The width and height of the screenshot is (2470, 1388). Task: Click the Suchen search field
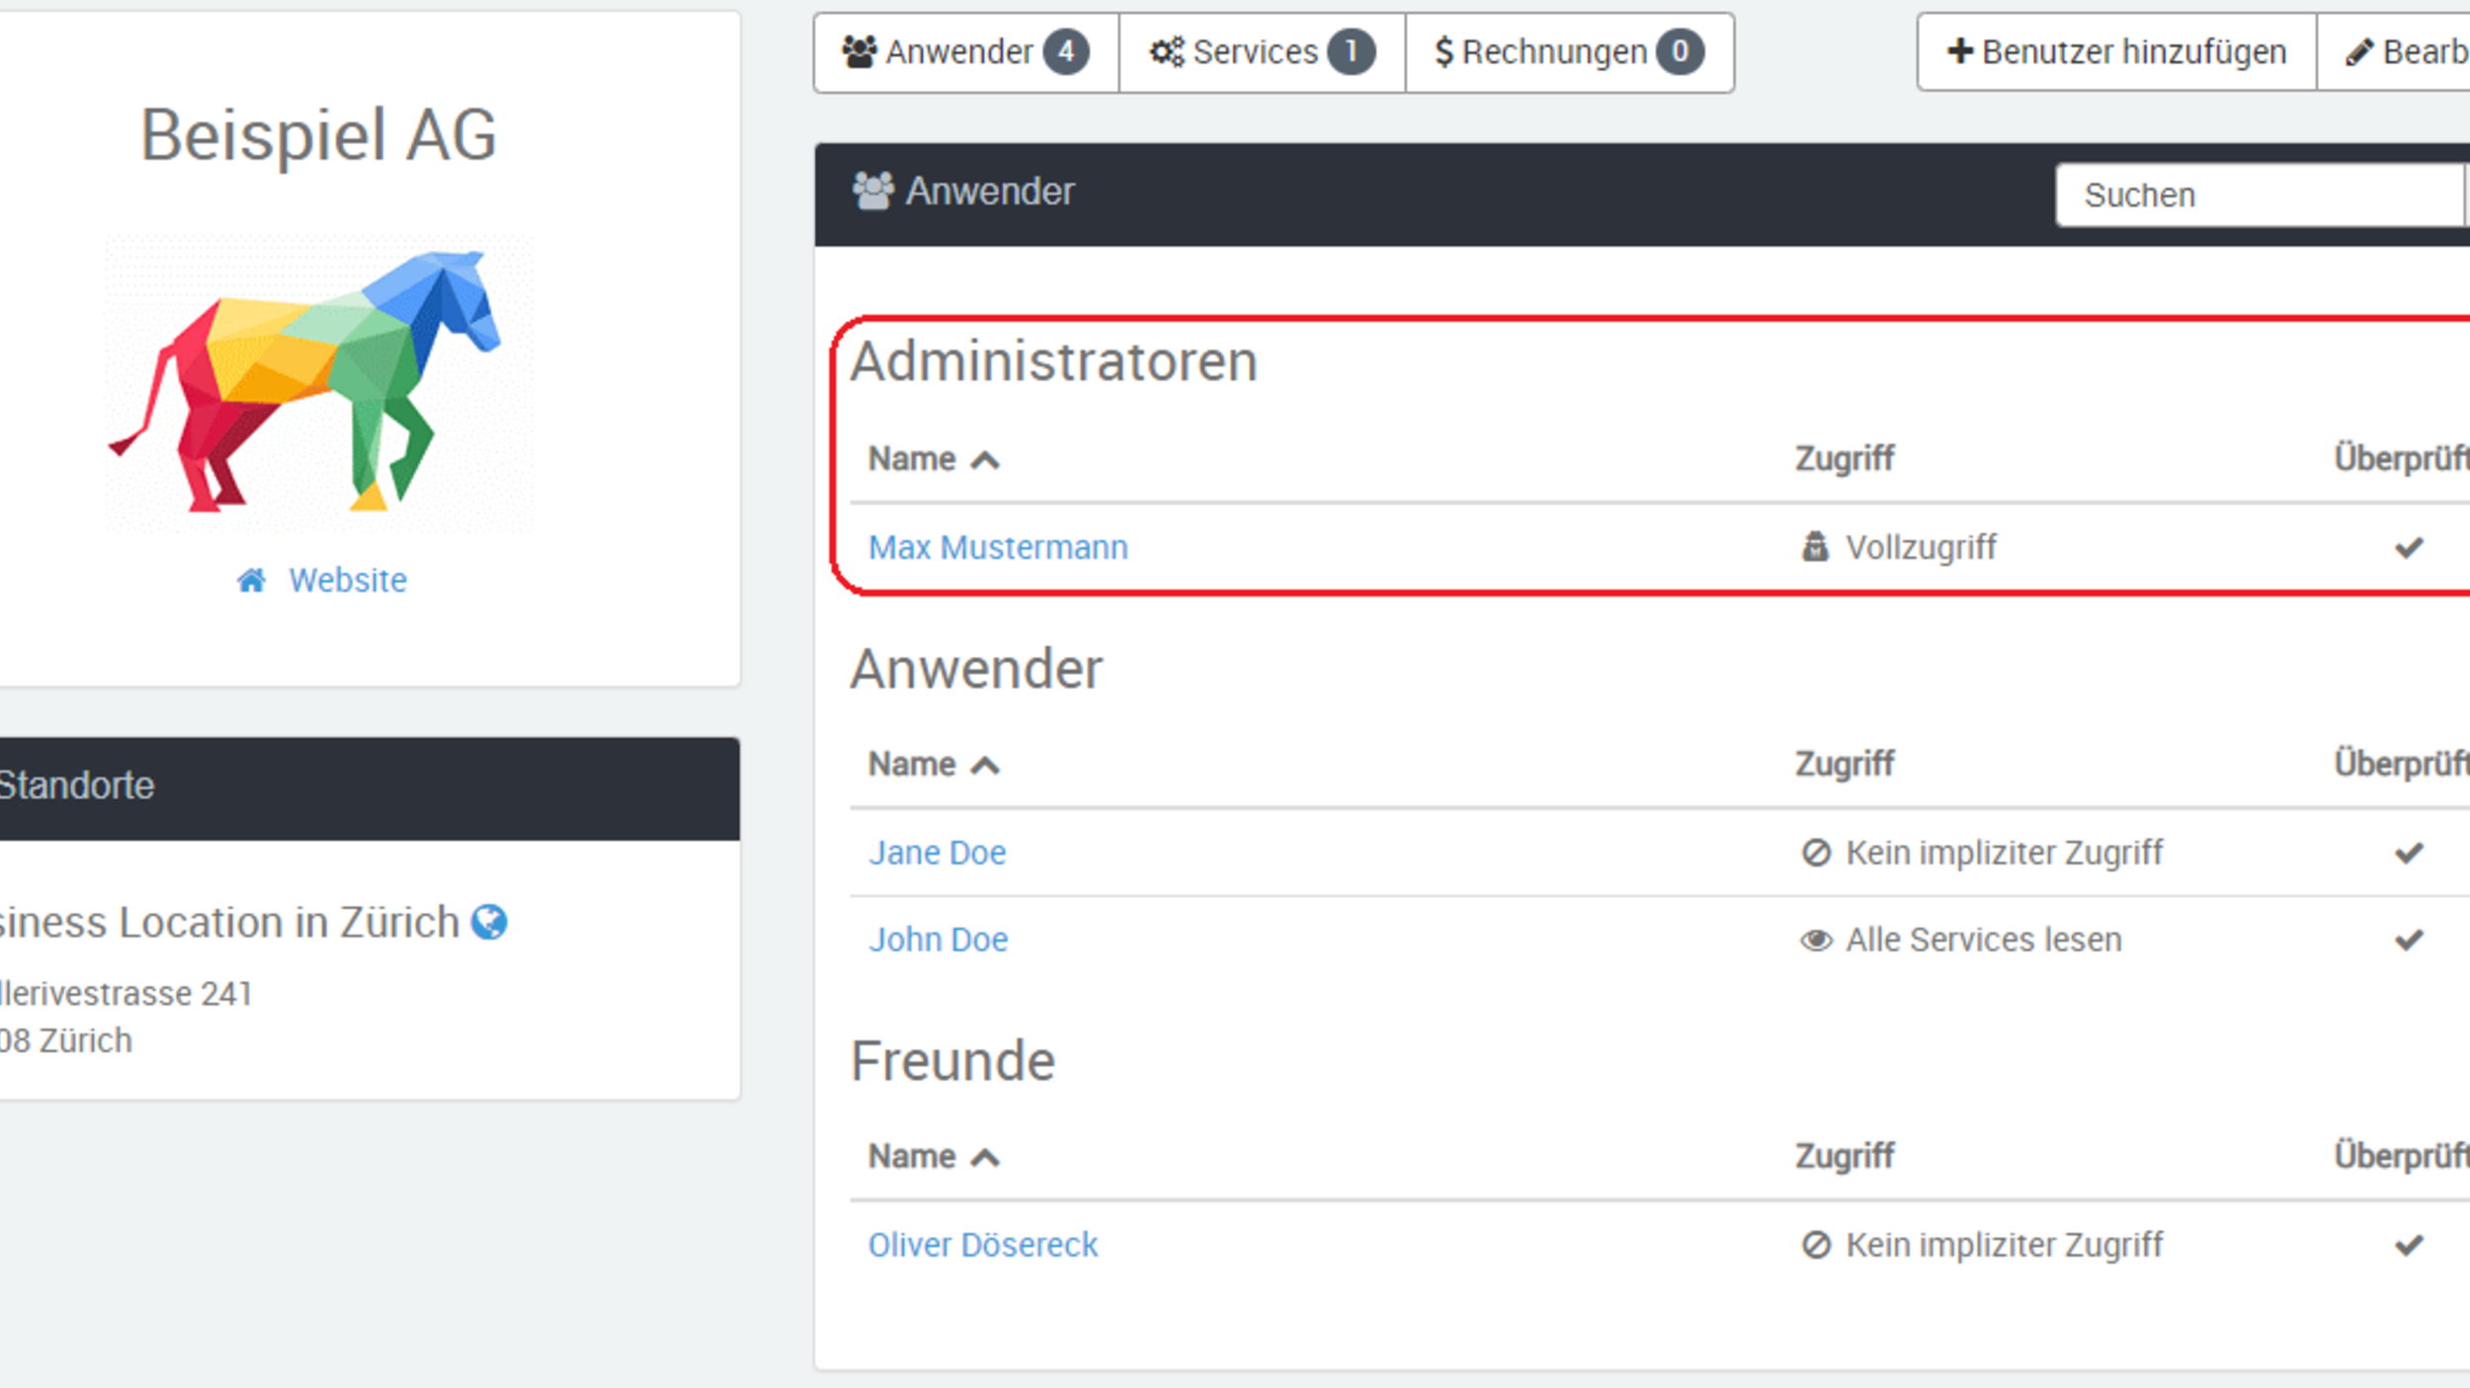click(x=2258, y=196)
